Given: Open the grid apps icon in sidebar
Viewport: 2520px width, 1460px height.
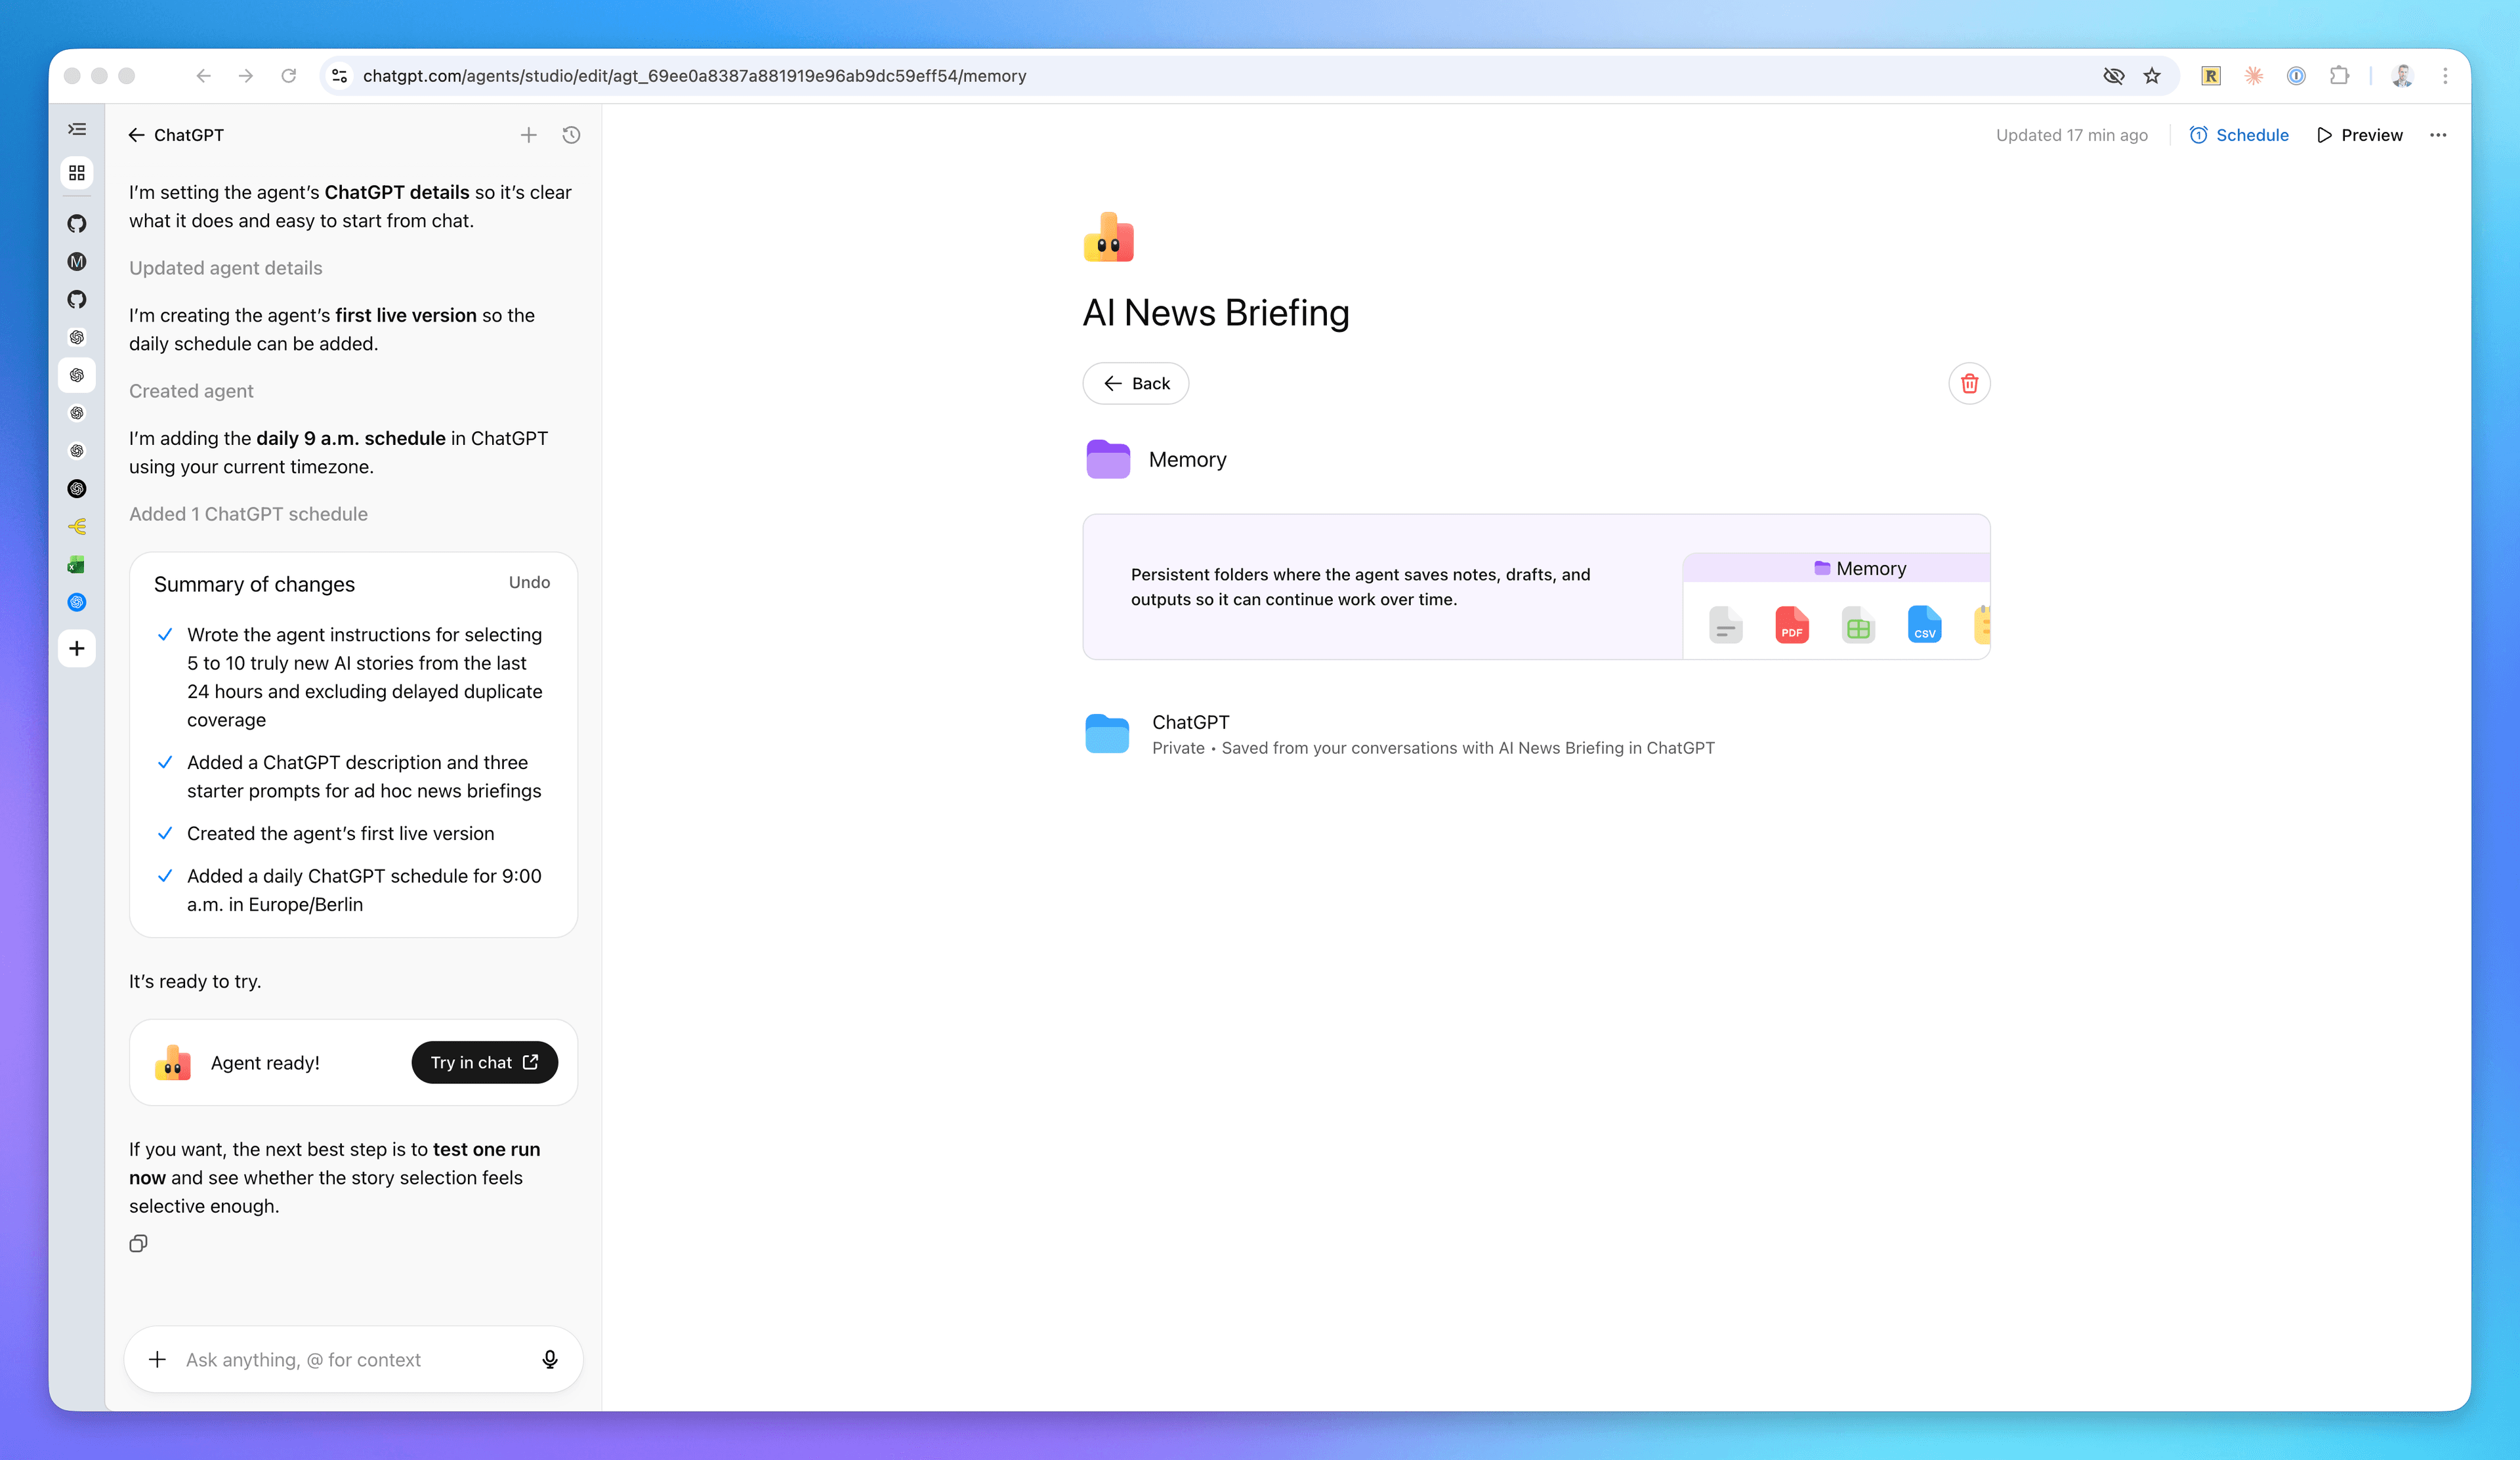Looking at the screenshot, I should (x=77, y=173).
